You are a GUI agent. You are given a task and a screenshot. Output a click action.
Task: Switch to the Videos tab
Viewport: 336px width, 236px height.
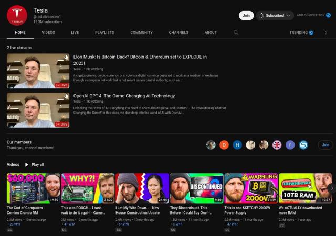48,32
